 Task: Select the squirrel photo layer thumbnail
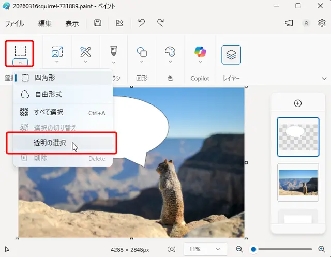(298, 183)
